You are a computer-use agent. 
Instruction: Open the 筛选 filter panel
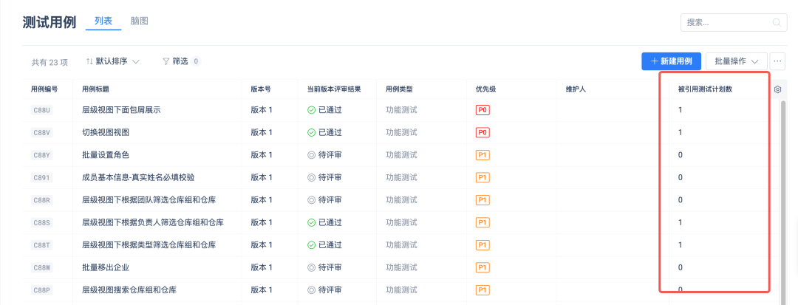180,61
